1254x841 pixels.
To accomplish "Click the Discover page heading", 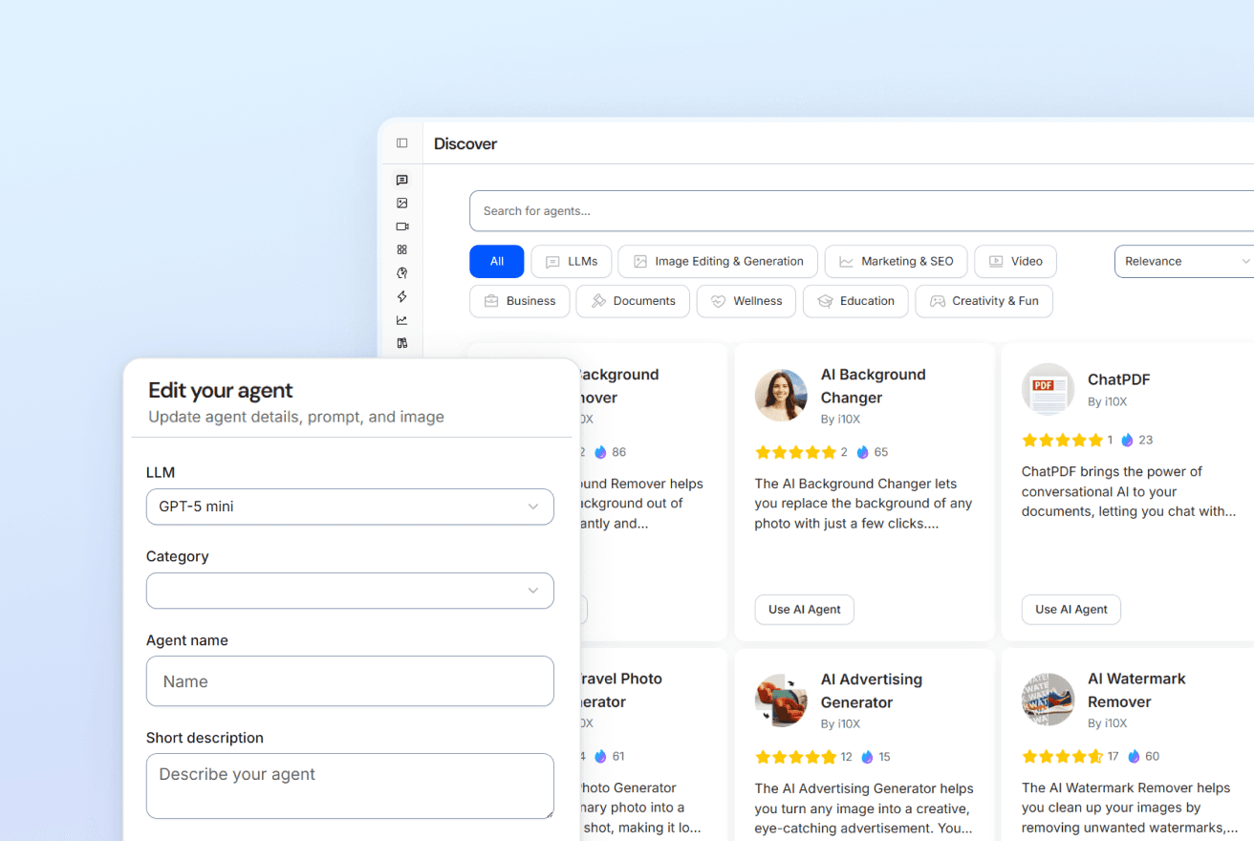I will click(x=465, y=144).
